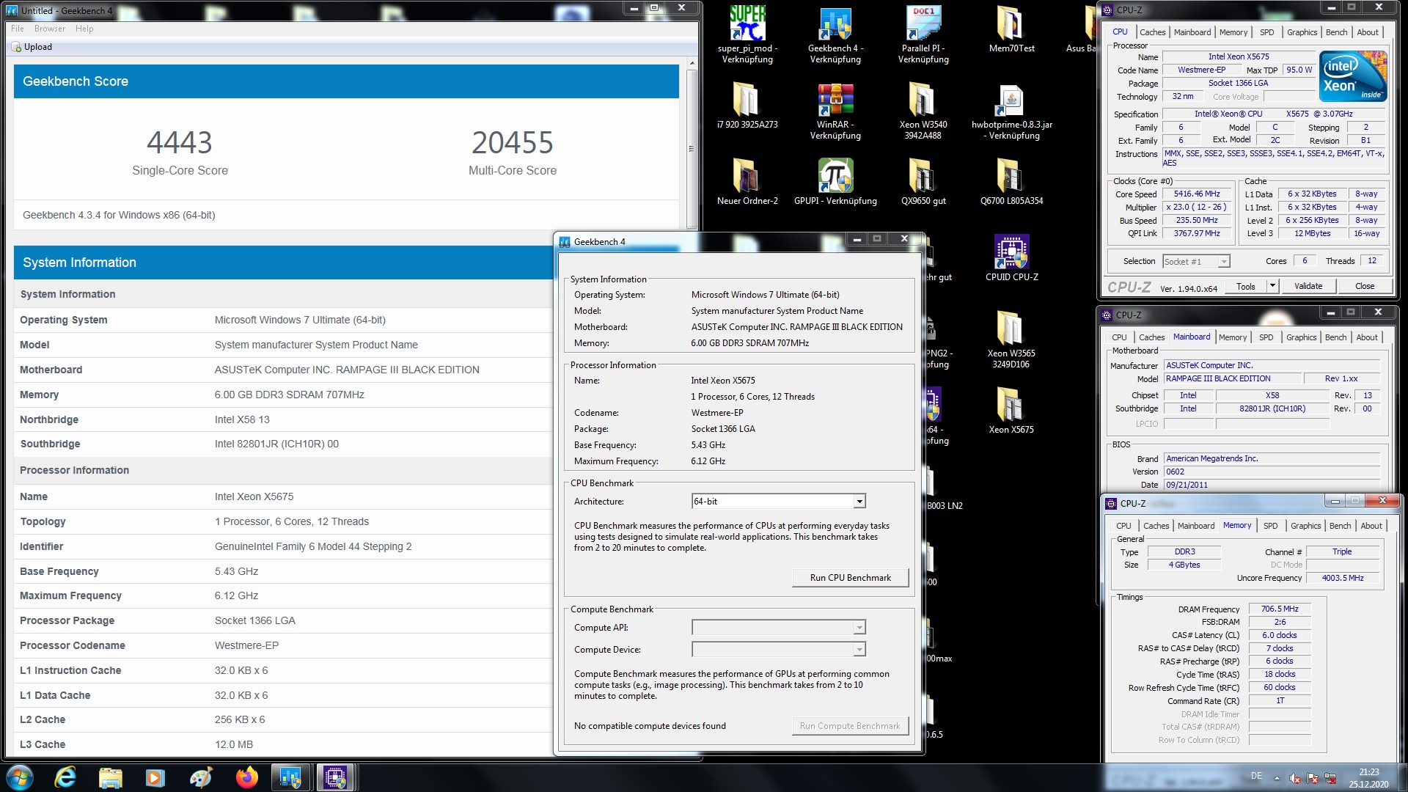
Task: Select Graphics tab in bottom CPU-Z window
Action: (1305, 526)
